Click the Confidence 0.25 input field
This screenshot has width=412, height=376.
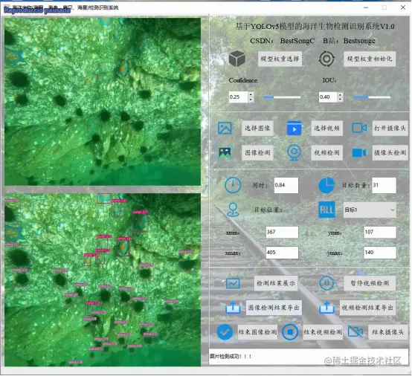click(x=238, y=97)
